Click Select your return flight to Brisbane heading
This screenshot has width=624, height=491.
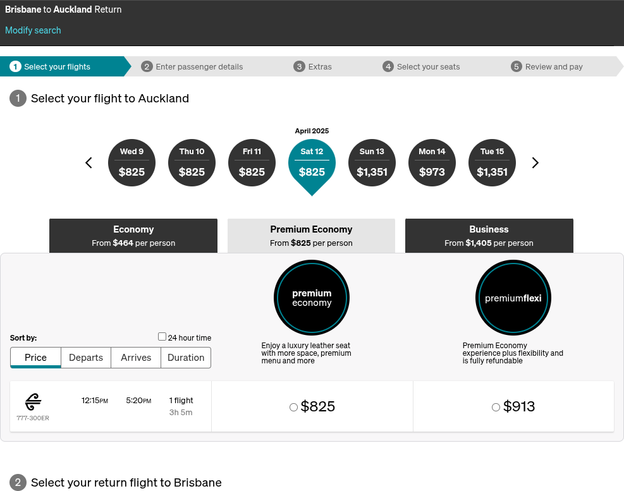click(x=126, y=483)
